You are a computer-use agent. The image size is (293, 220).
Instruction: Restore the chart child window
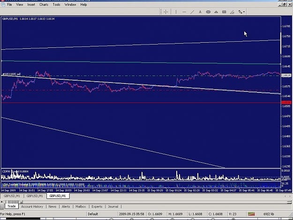pyautogui.click(x=285, y=5)
